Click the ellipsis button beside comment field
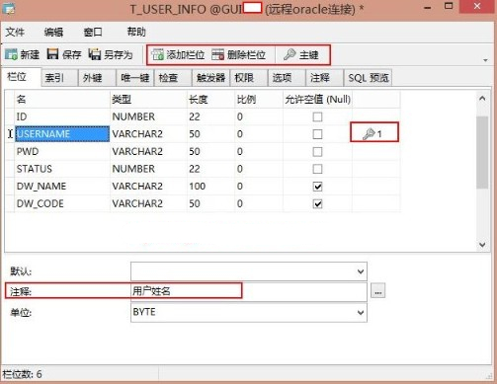The width and height of the screenshot is (497, 384). [x=377, y=291]
